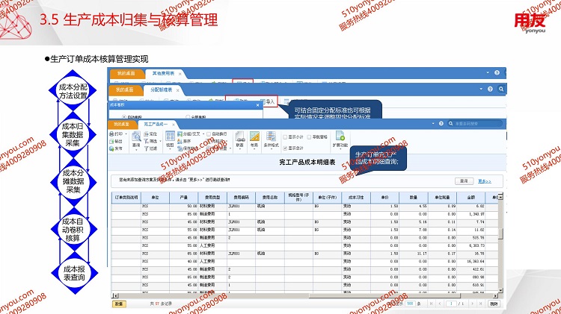Click the 更多>> link

click(485, 180)
